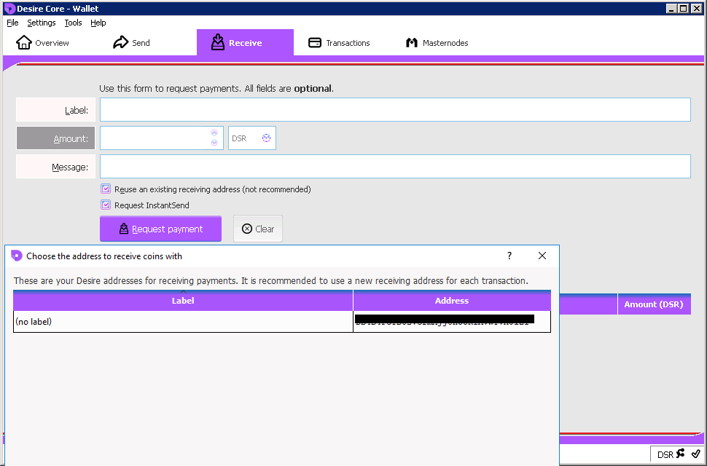Image resolution: width=707 pixels, height=466 pixels.
Task: Click the network connections status icon
Action: coord(681,453)
